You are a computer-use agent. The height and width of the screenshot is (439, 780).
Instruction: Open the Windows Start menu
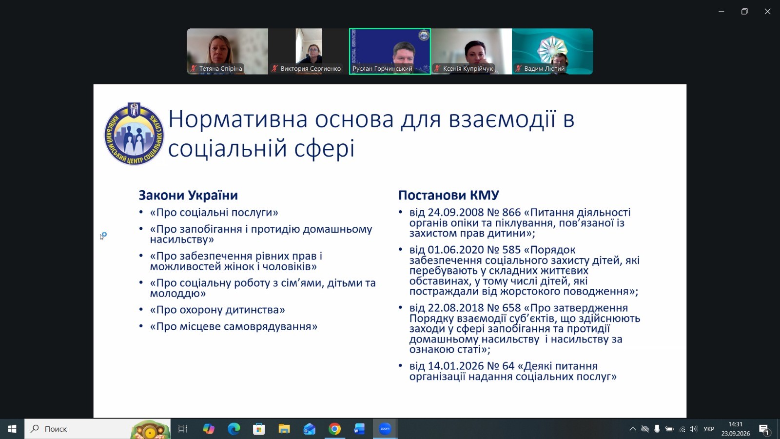point(12,429)
